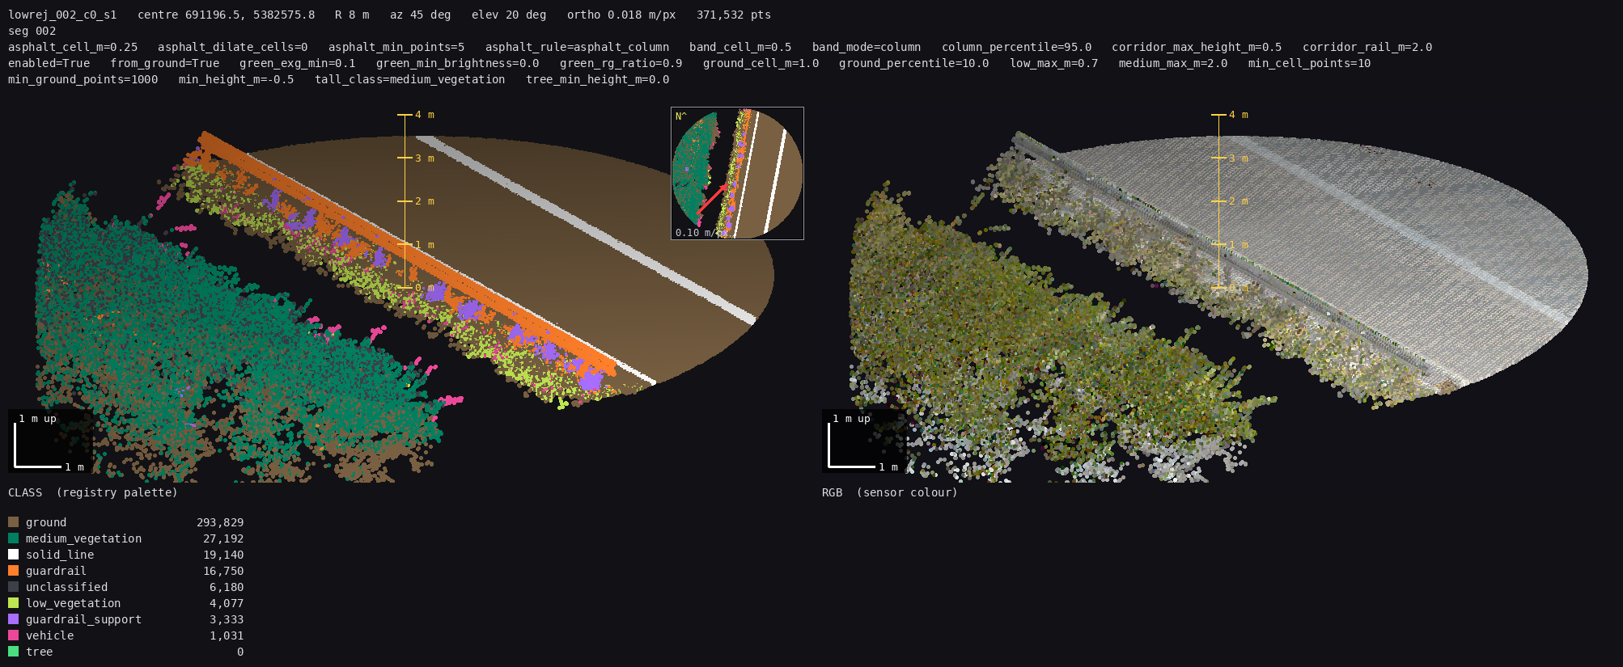
Task: Click the green tree legend swatch
Action: pyautogui.click(x=13, y=652)
